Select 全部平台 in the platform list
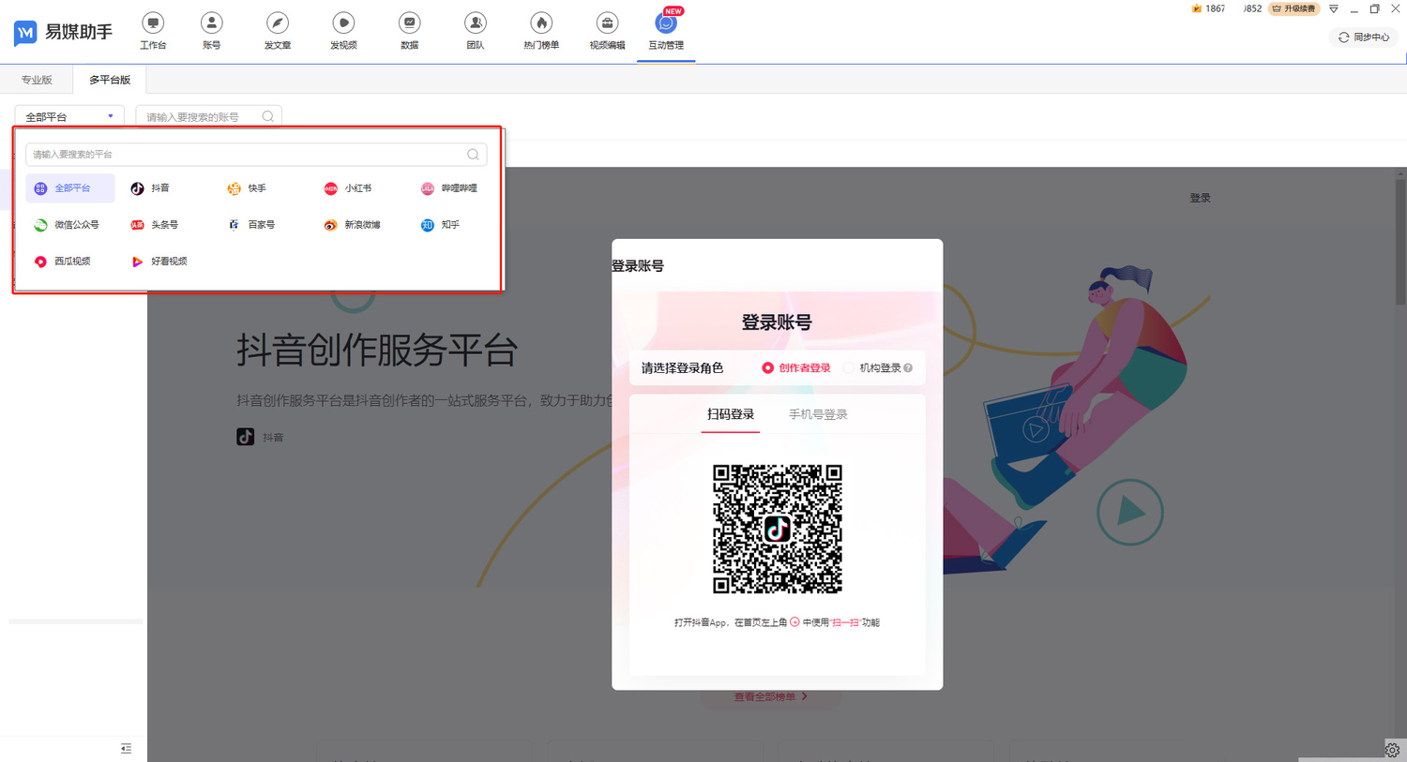The image size is (1407, 762). pyautogui.click(x=70, y=188)
